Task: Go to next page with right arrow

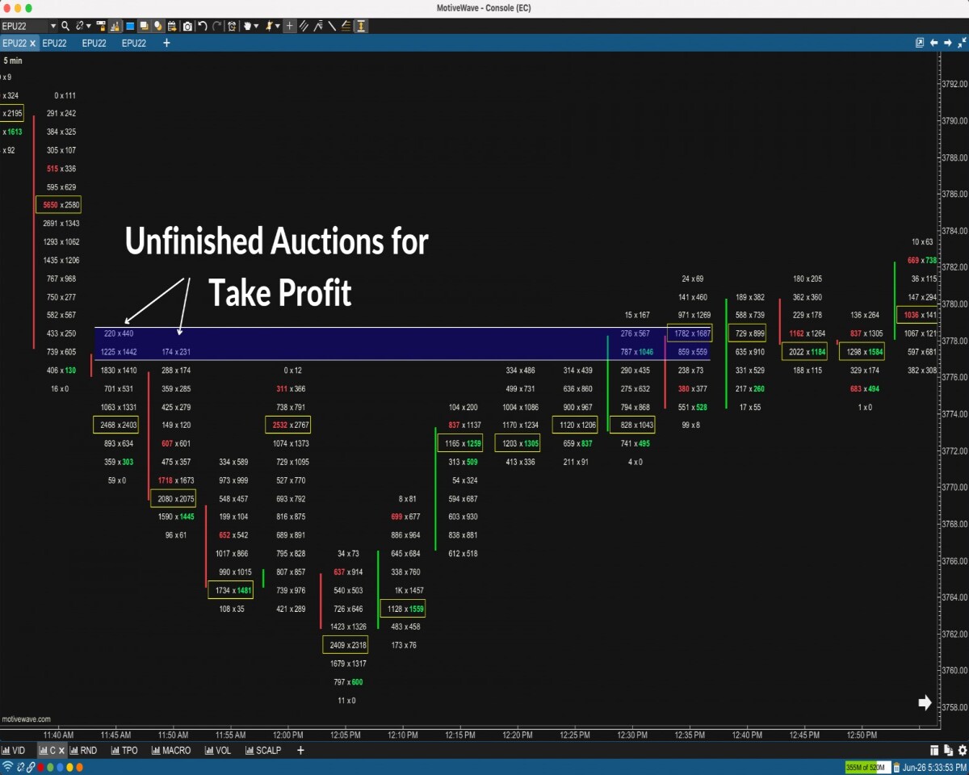Action: tap(948, 43)
